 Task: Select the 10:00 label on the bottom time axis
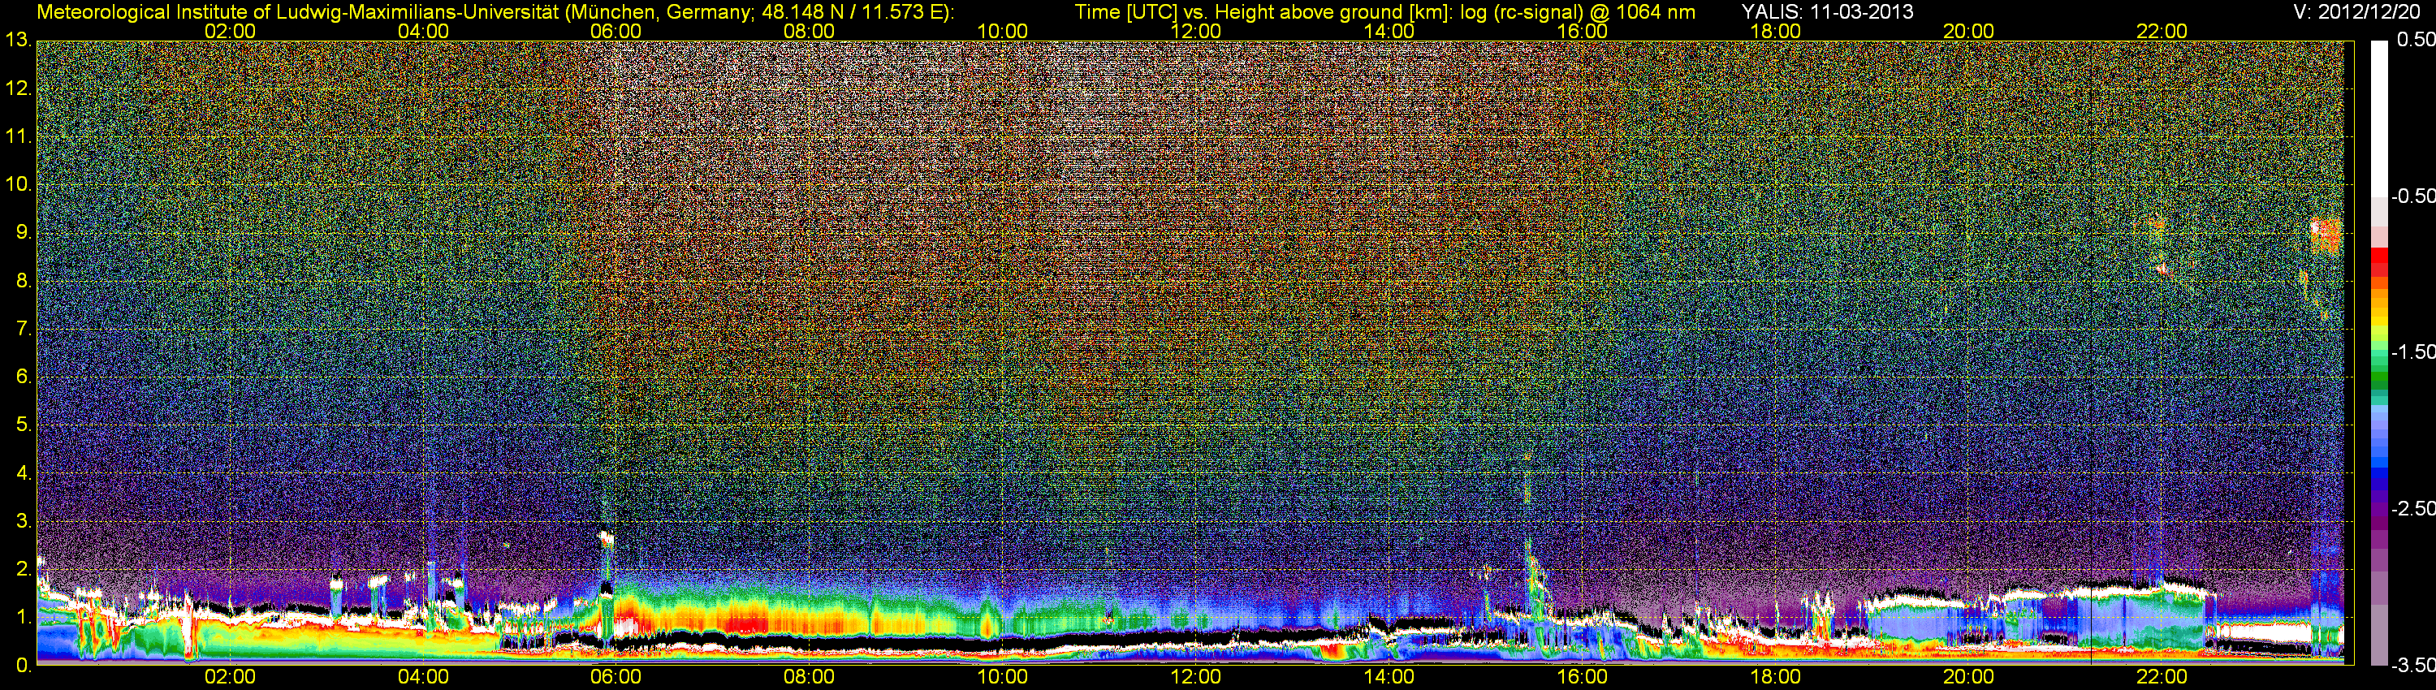click(1002, 677)
